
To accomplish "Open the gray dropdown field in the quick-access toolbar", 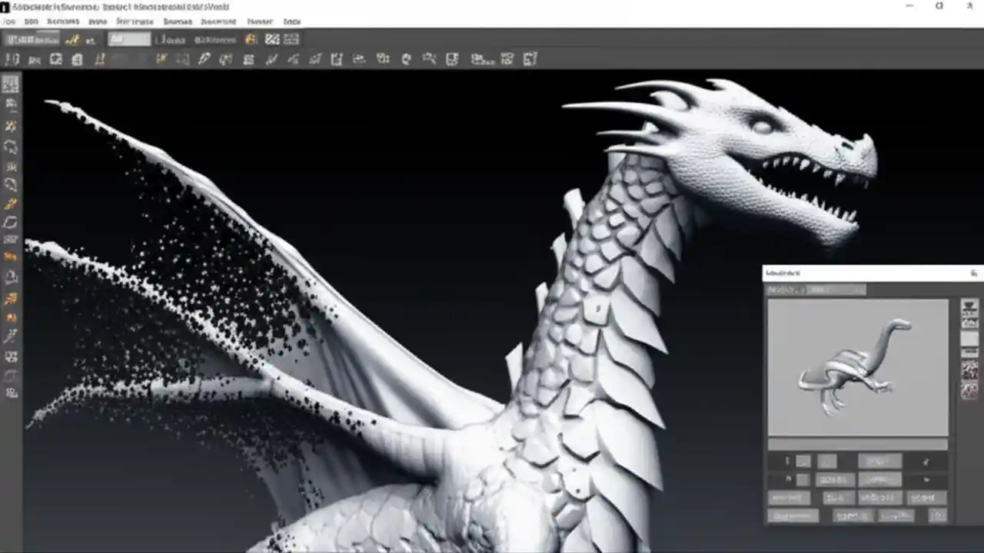I will pyautogui.click(x=128, y=40).
